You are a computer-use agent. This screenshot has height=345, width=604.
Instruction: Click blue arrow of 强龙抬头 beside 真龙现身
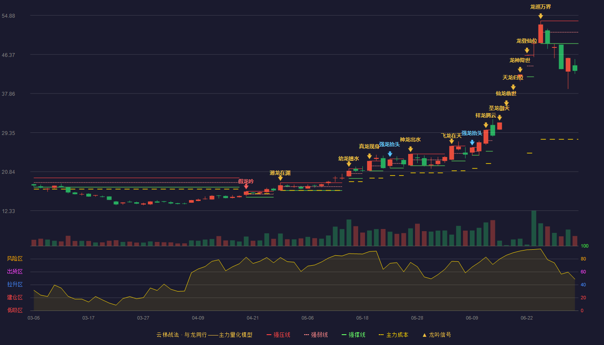(x=390, y=154)
